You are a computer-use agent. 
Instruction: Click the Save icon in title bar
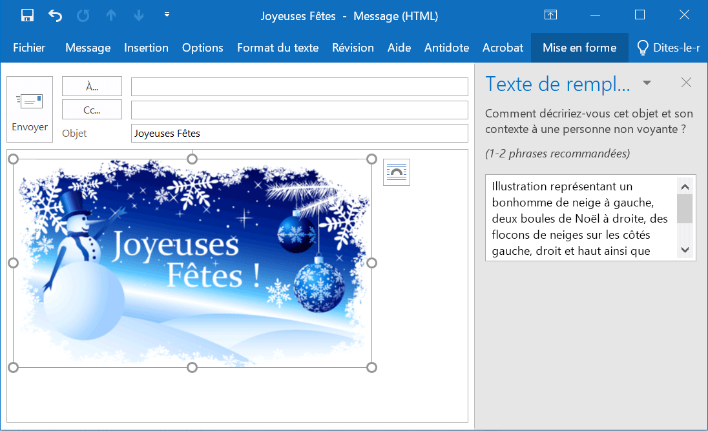click(28, 15)
